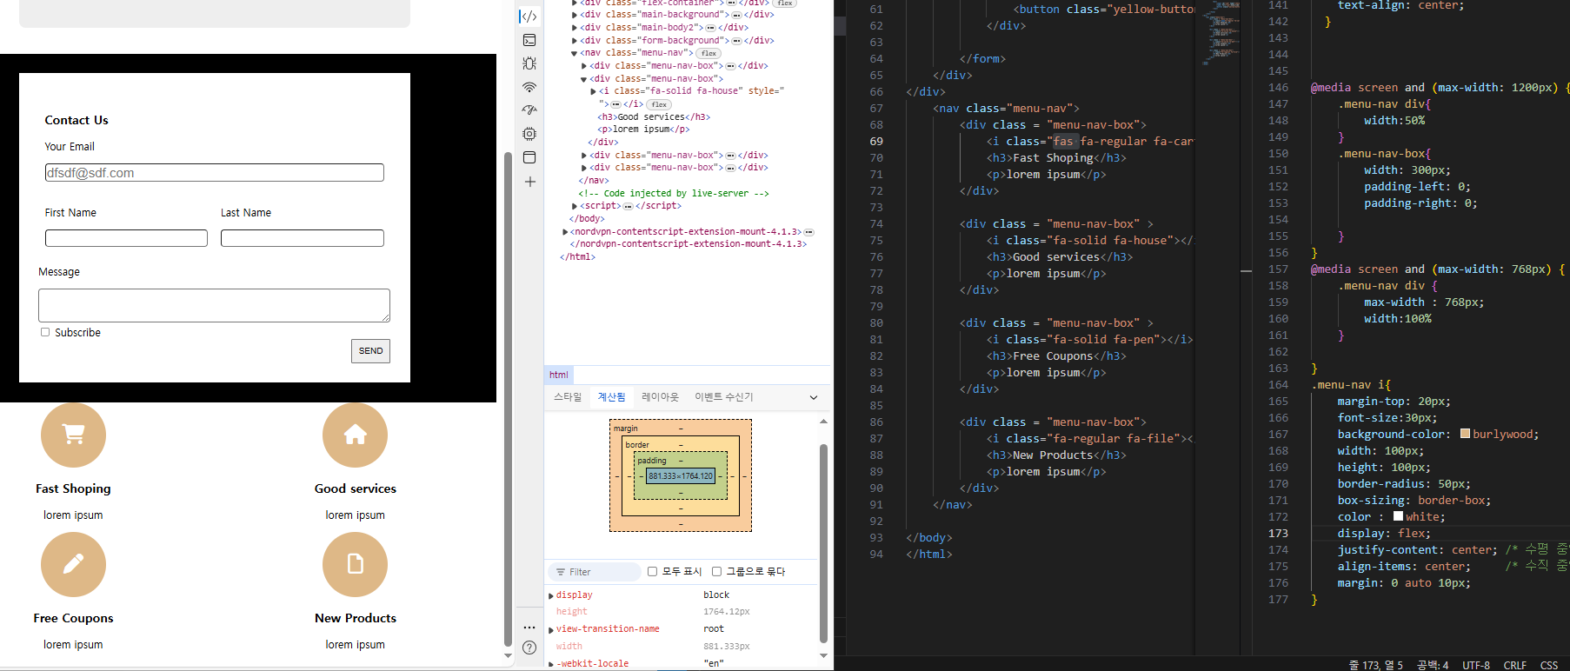
Task: Open the Elements panel in DevTools sidebar
Action: coord(529,17)
